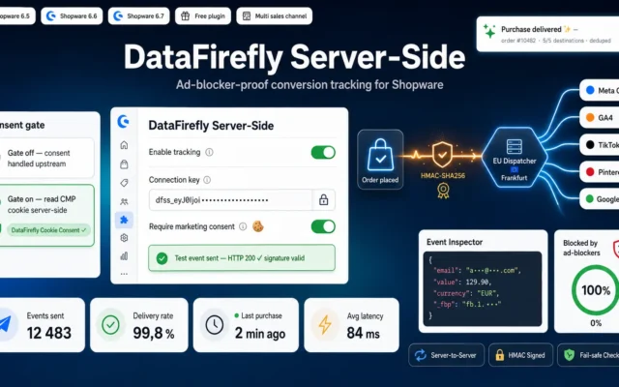The width and height of the screenshot is (619, 387).
Task: Expand the three-dots more menu in sidebar
Action: click(124, 274)
